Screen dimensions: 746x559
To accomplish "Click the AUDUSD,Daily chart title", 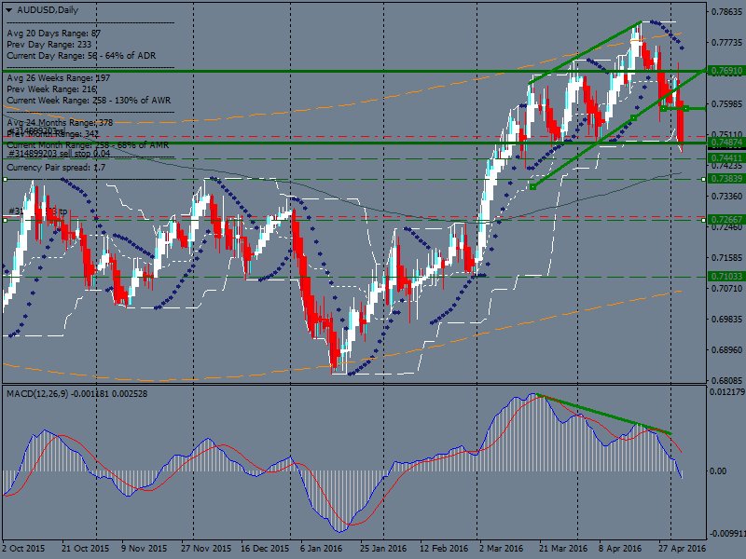I will tap(48, 10).
